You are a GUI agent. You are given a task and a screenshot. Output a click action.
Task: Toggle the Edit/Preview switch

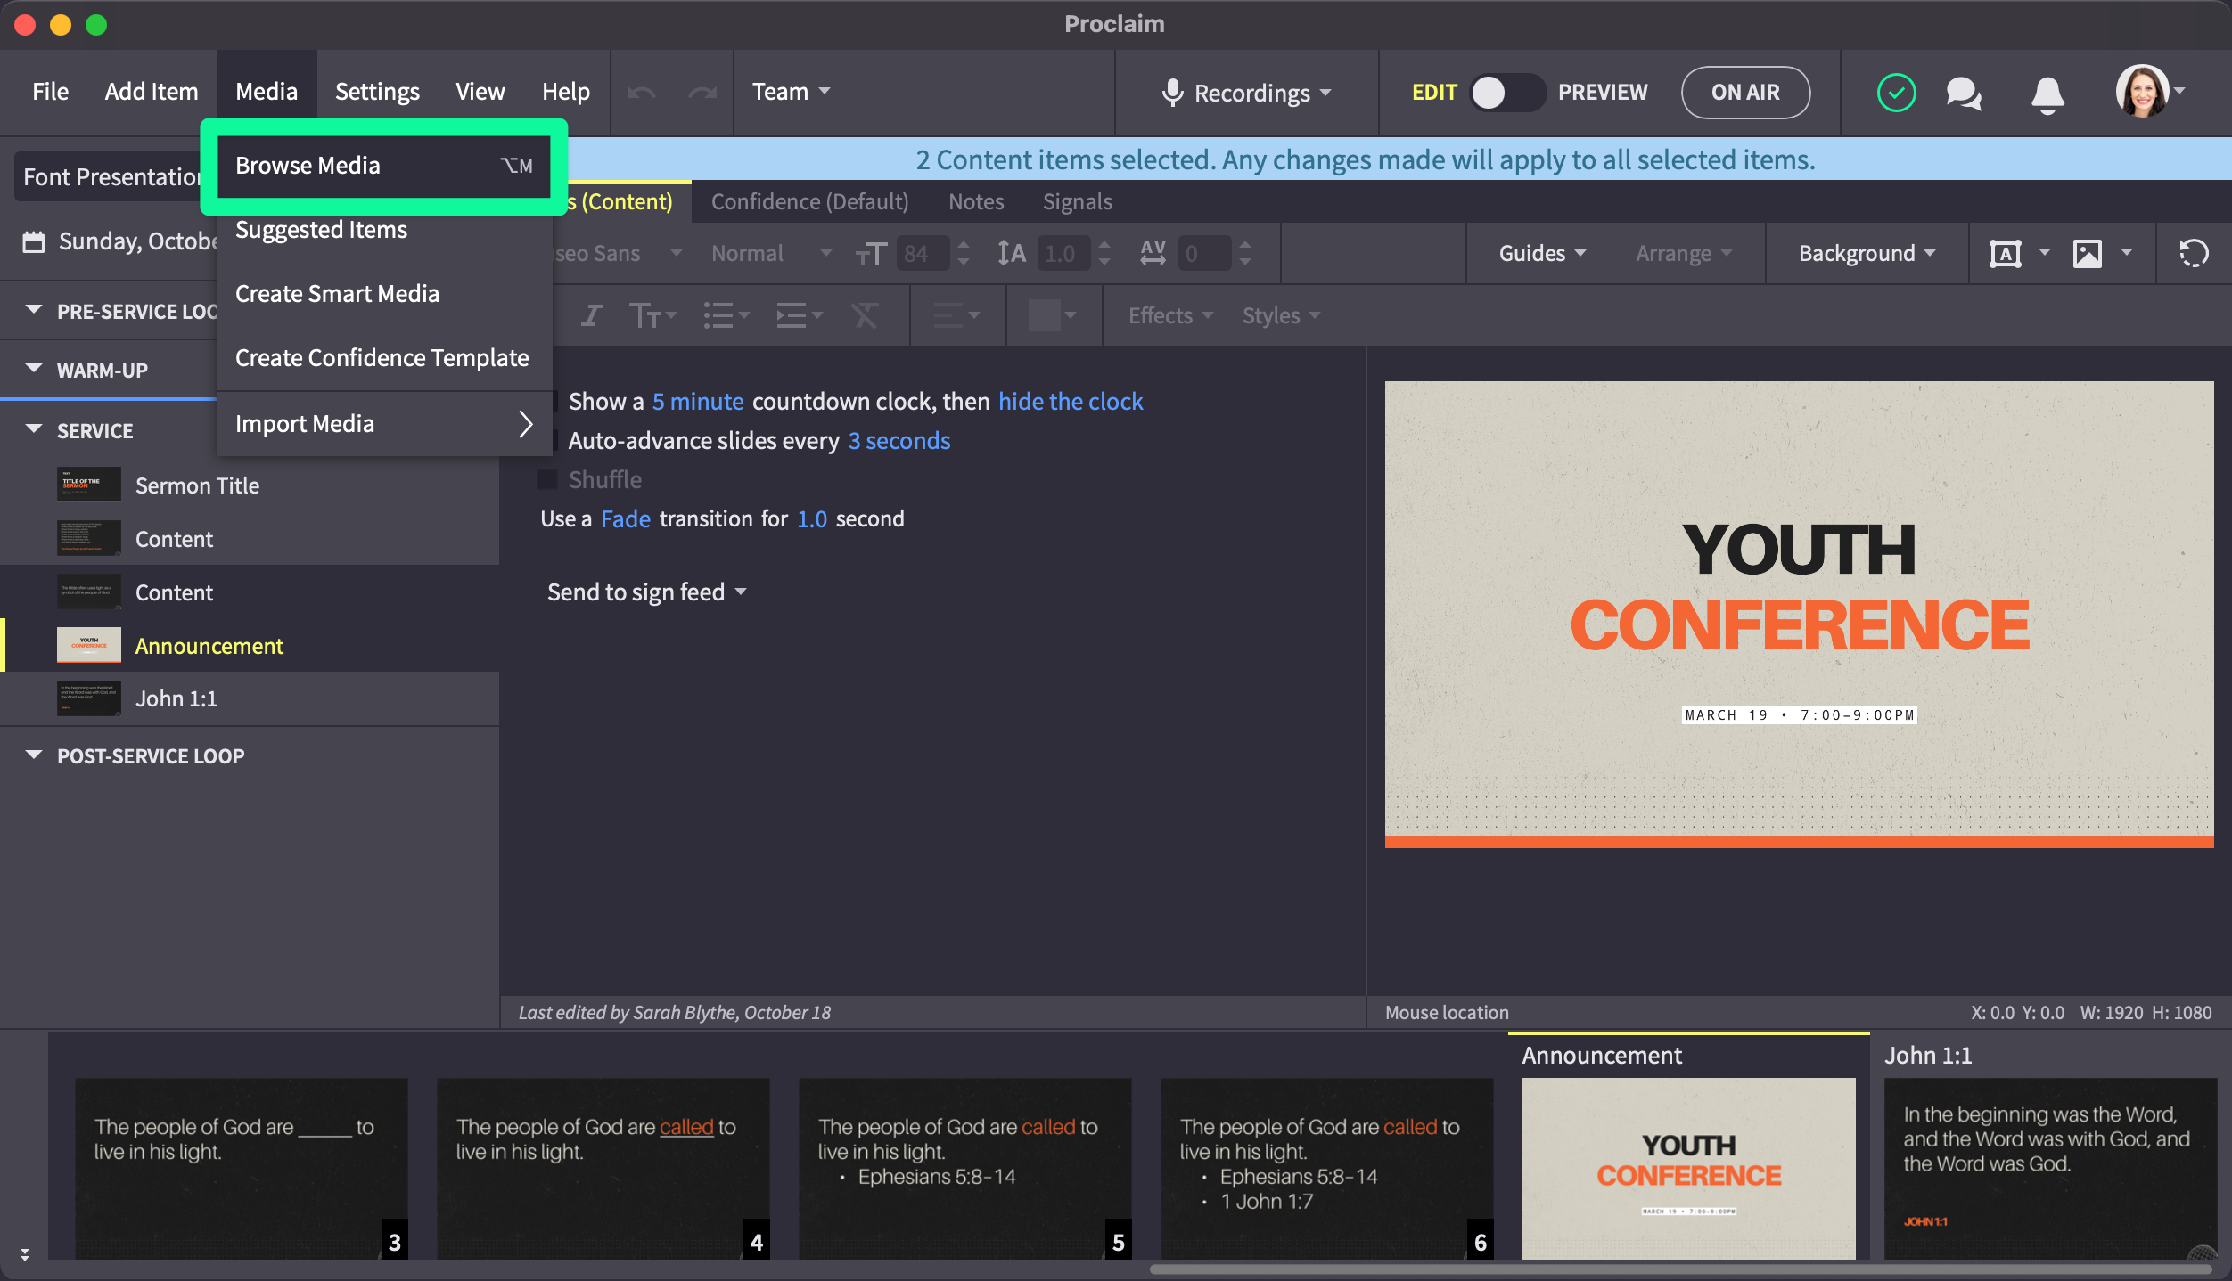coord(1506,93)
